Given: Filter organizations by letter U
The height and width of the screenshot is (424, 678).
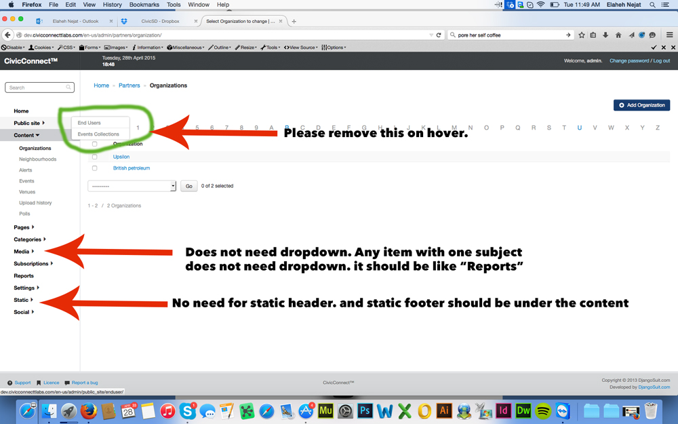Looking at the screenshot, I should (580, 128).
